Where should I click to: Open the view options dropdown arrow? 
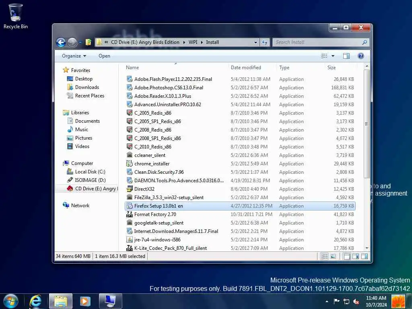333,56
